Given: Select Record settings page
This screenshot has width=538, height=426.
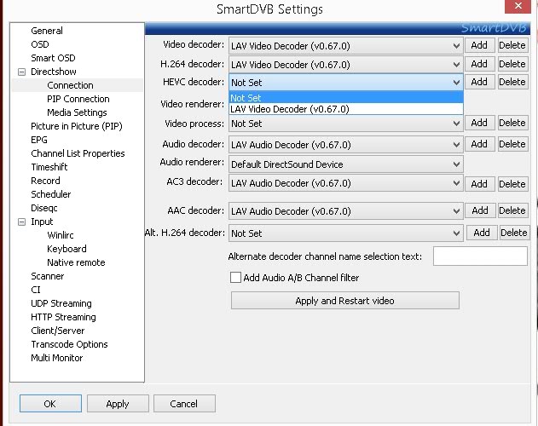Looking at the screenshot, I should point(45,181).
